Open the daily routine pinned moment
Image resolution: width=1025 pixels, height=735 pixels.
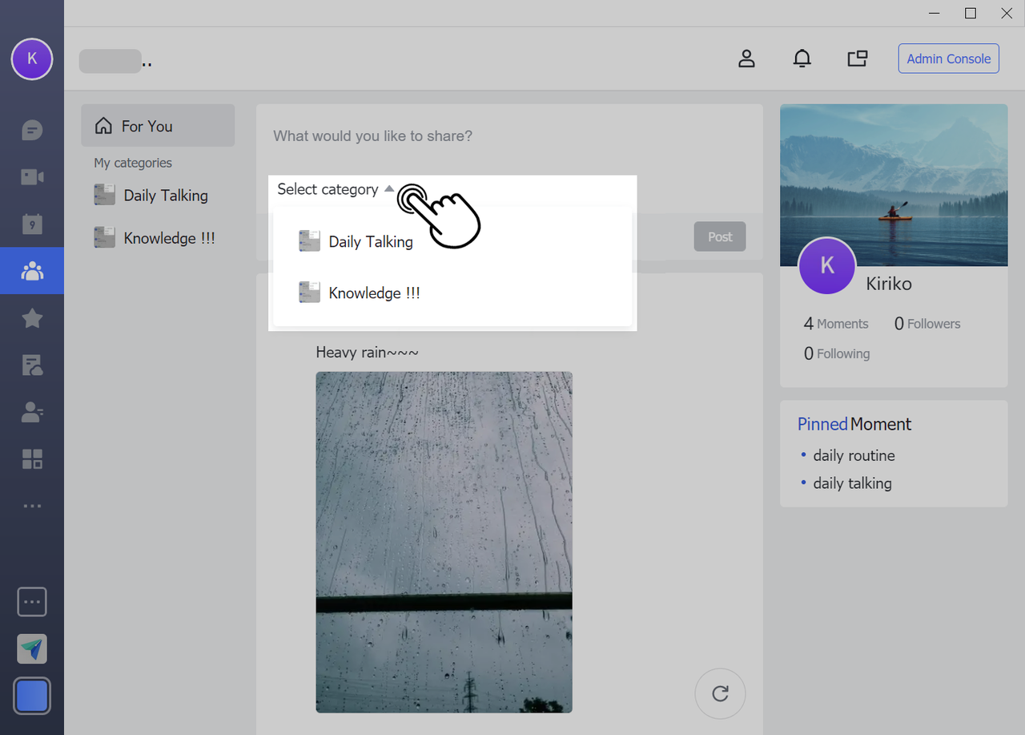[854, 455]
